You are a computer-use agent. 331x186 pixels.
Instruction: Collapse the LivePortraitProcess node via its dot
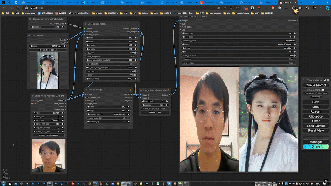click(85, 24)
